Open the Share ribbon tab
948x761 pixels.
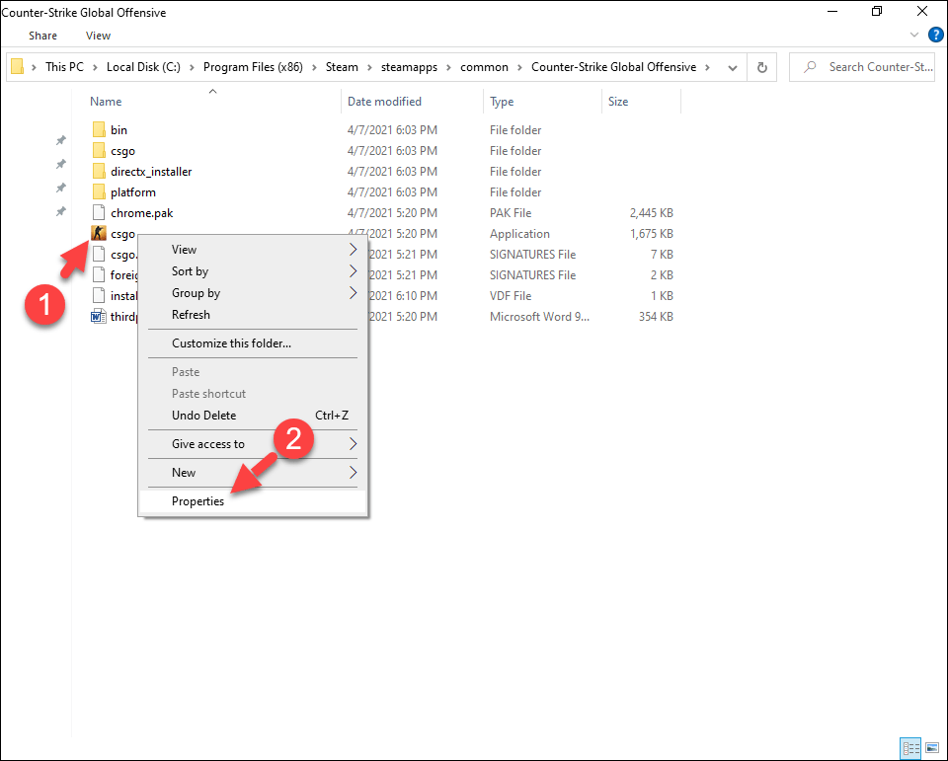(x=42, y=36)
